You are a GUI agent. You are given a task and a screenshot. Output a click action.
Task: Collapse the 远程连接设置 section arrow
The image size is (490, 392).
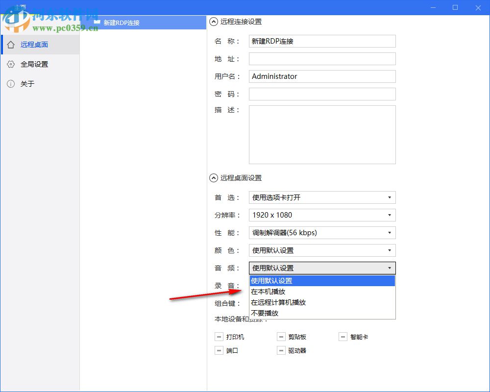pos(213,22)
